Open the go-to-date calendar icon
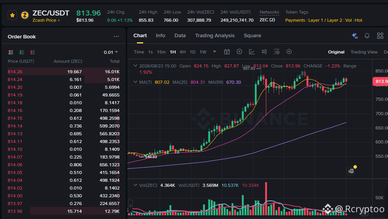This screenshot has height=219, width=388. (227, 52)
